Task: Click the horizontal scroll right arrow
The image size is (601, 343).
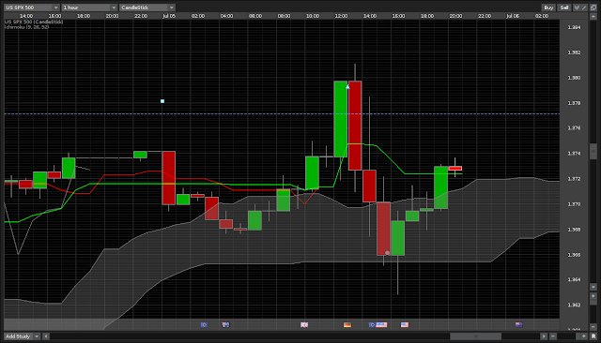Action: [544, 336]
